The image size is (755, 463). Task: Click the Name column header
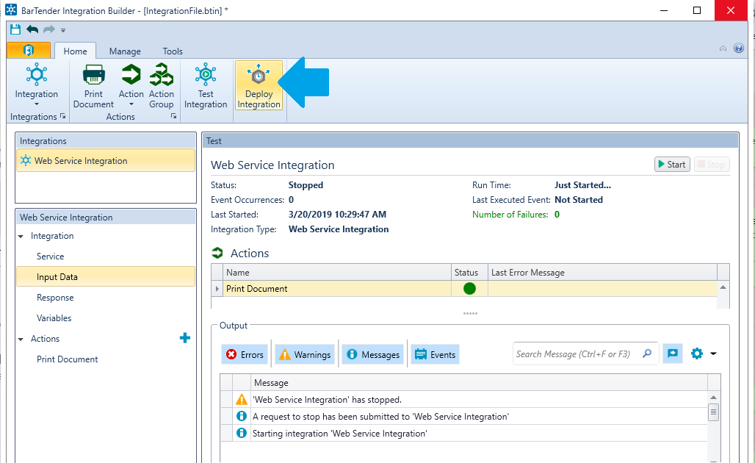(x=336, y=272)
